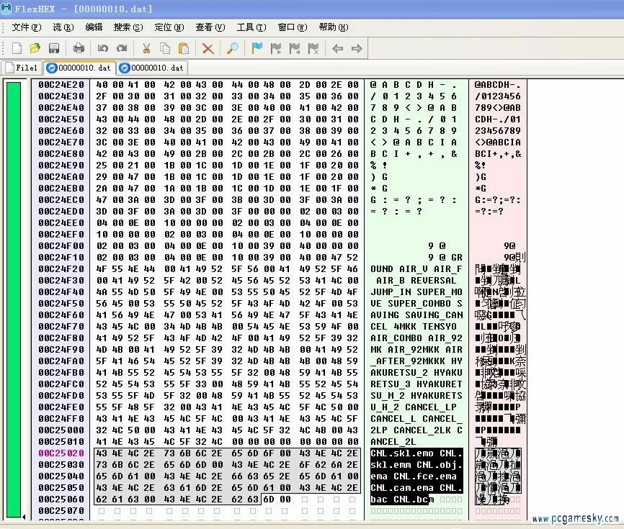Click the Save floppy disk icon
Viewport: 624px width, 529px height.
(x=54, y=48)
